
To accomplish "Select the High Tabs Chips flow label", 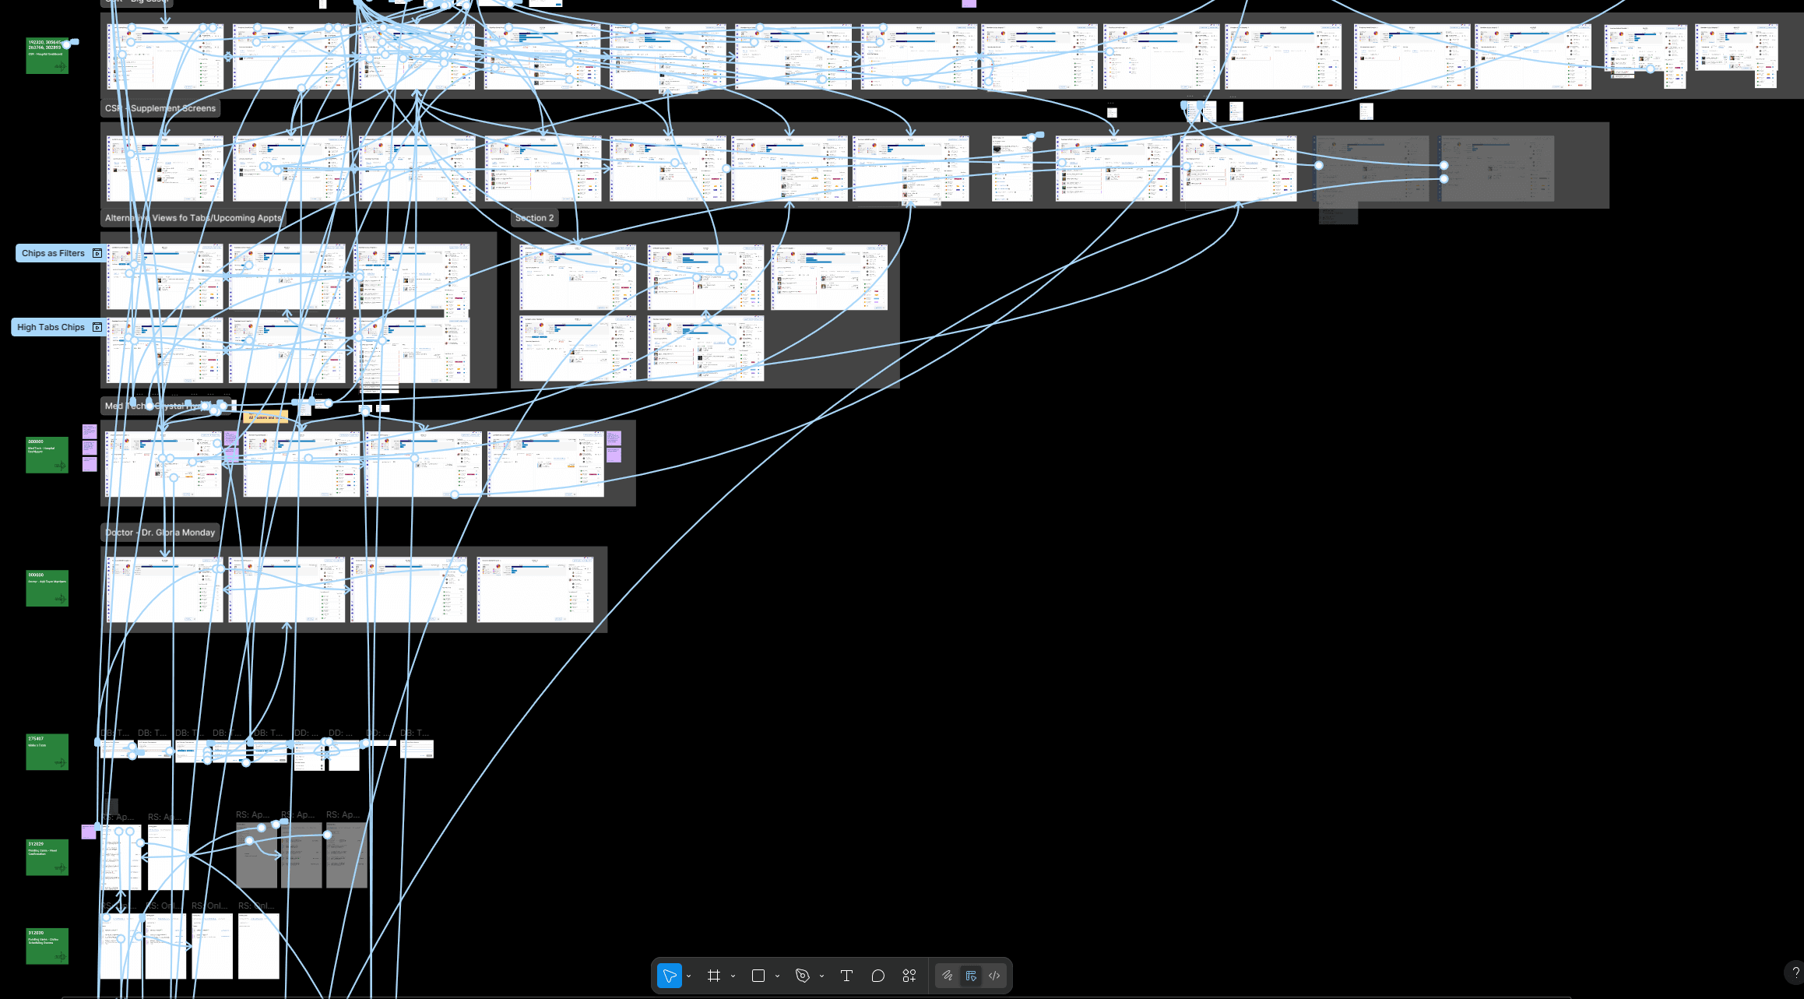I will (x=51, y=327).
